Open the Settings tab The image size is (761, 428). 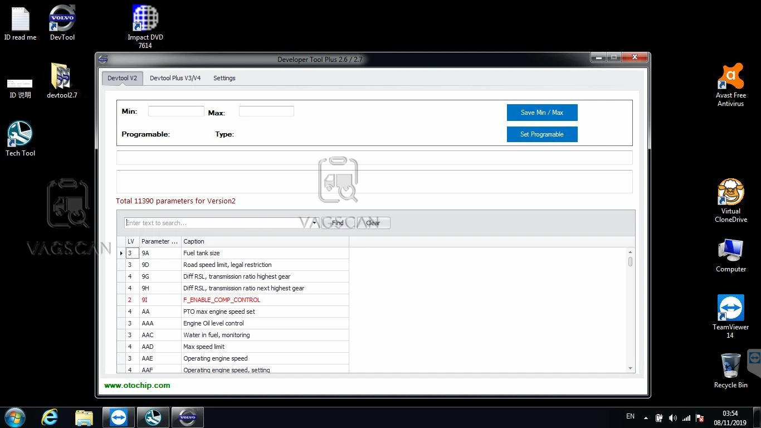225,78
